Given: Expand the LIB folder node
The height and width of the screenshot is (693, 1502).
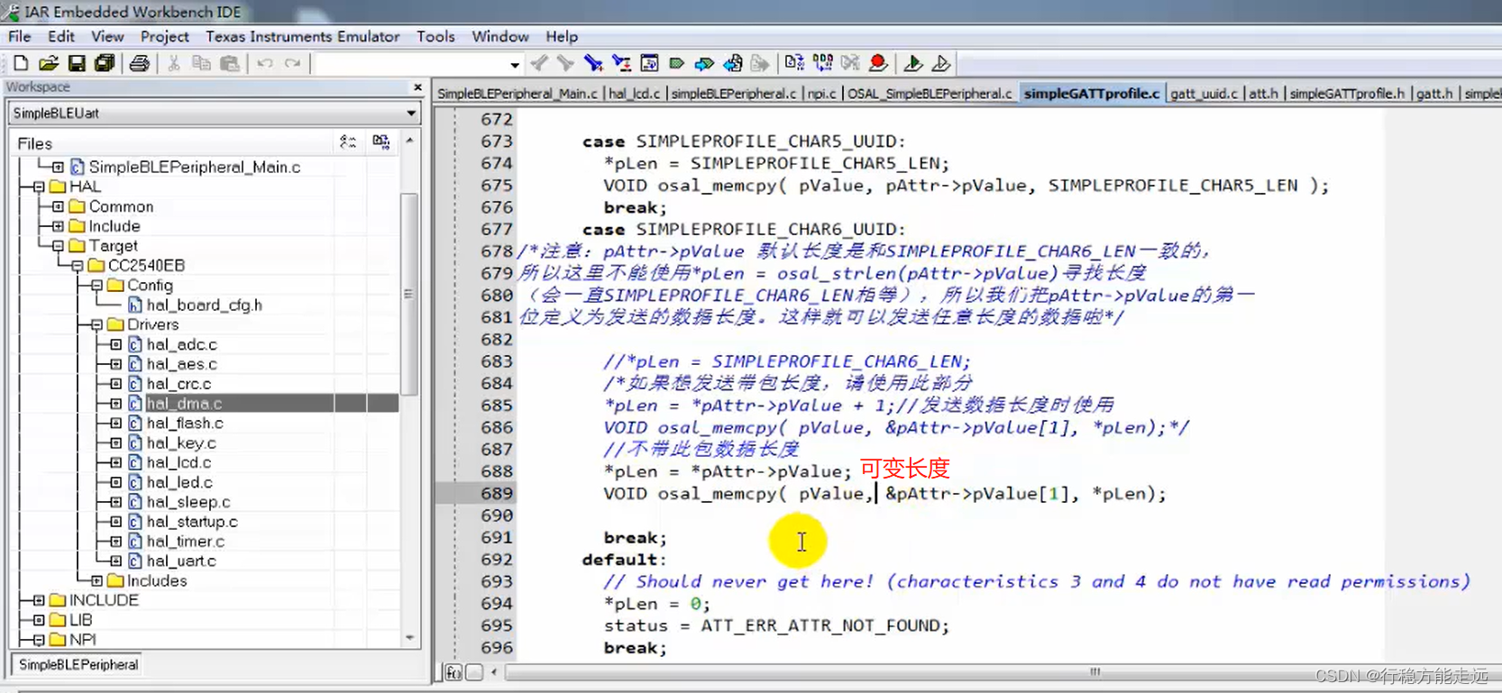Looking at the screenshot, I should (39, 620).
